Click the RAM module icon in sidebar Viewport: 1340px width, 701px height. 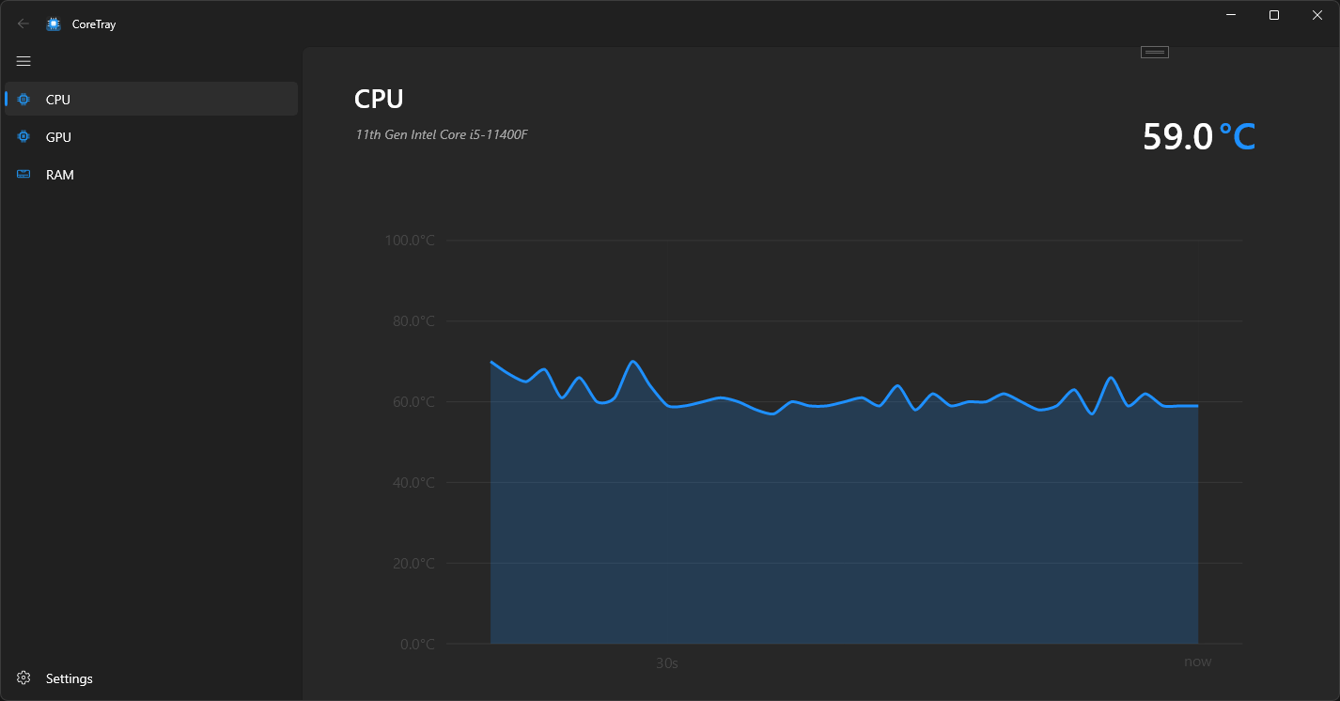pyautogui.click(x=23, y=175)
